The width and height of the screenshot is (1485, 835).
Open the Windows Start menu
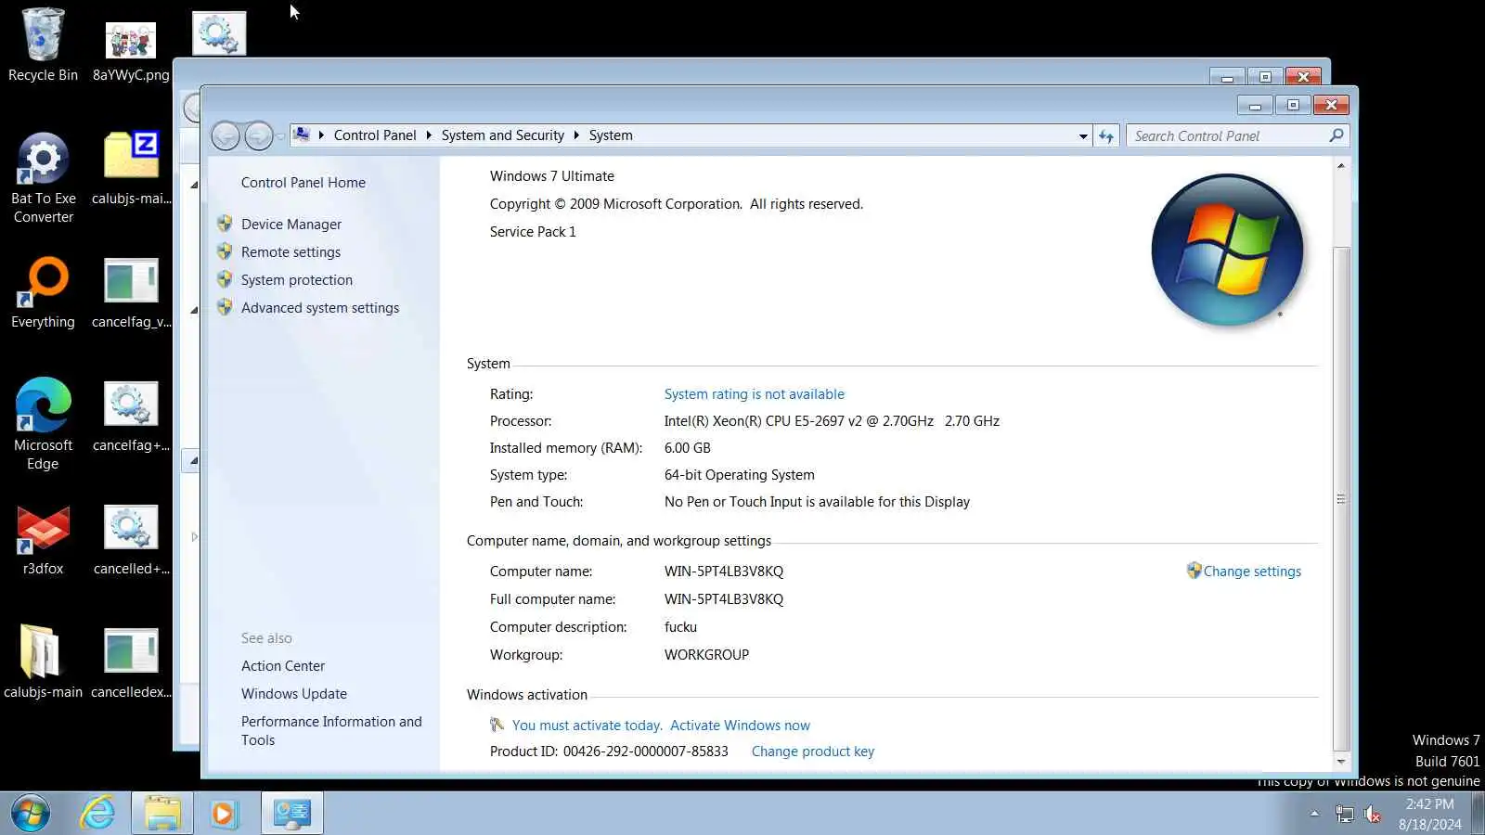(x=31, y=814)
